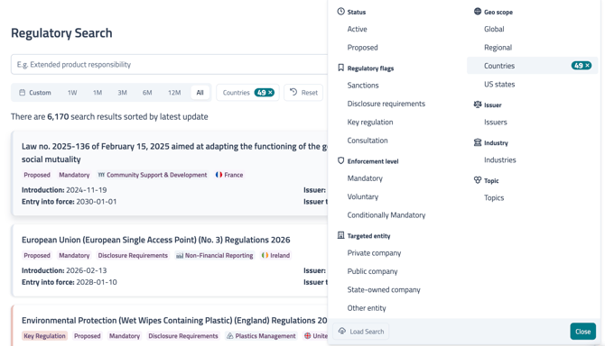Image resolution: width=605 pixels, height=346 pixels.
Task: Click the shield icon beside Enforcement level
Action: pyautogui.click(x=340, y=161)
